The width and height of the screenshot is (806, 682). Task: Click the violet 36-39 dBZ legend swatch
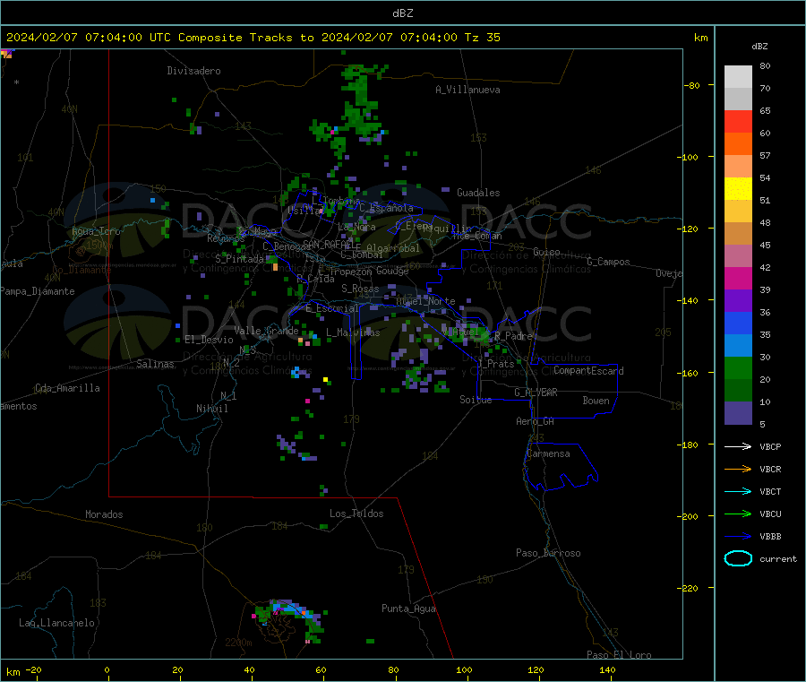pos(738,301)
